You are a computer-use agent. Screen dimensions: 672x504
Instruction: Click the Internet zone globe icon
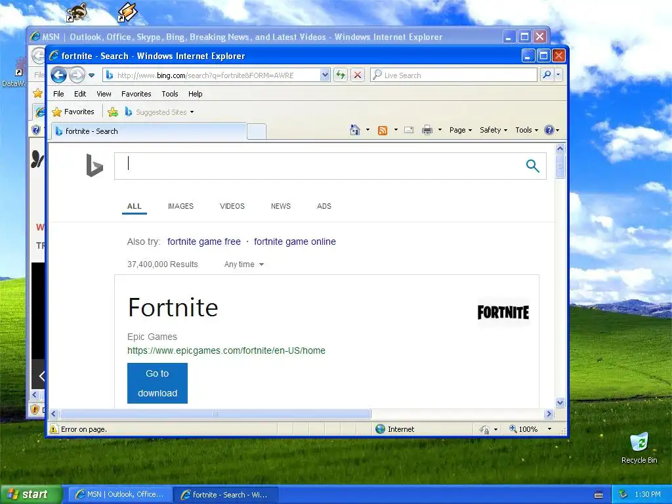tap(380, 429)
